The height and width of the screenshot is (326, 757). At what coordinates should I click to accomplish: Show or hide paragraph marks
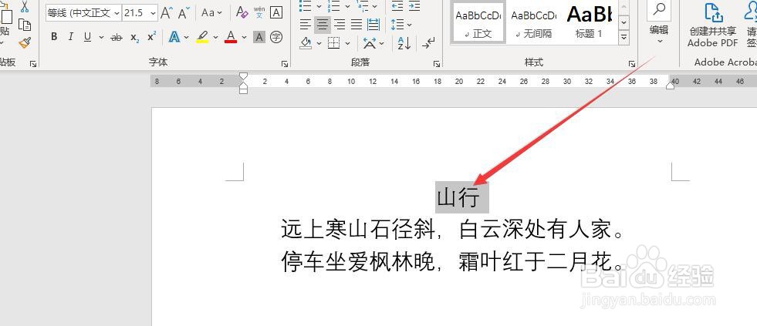[428, 43]
